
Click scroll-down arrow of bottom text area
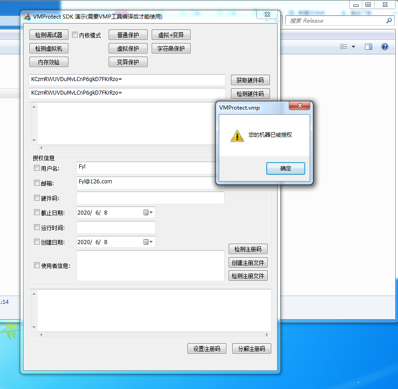34,327
